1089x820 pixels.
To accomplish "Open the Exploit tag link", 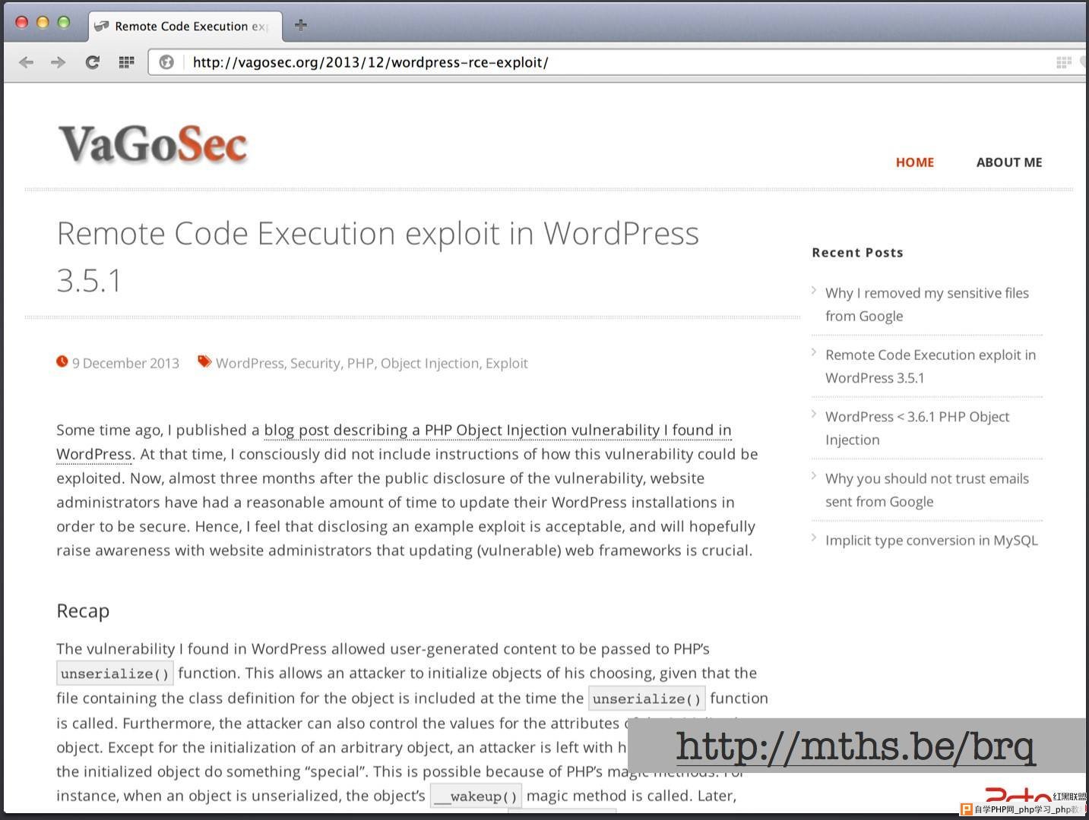I will click(507, 363).
